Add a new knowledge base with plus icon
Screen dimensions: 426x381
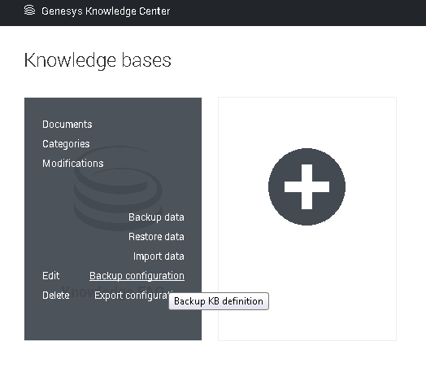pos(306,186)
